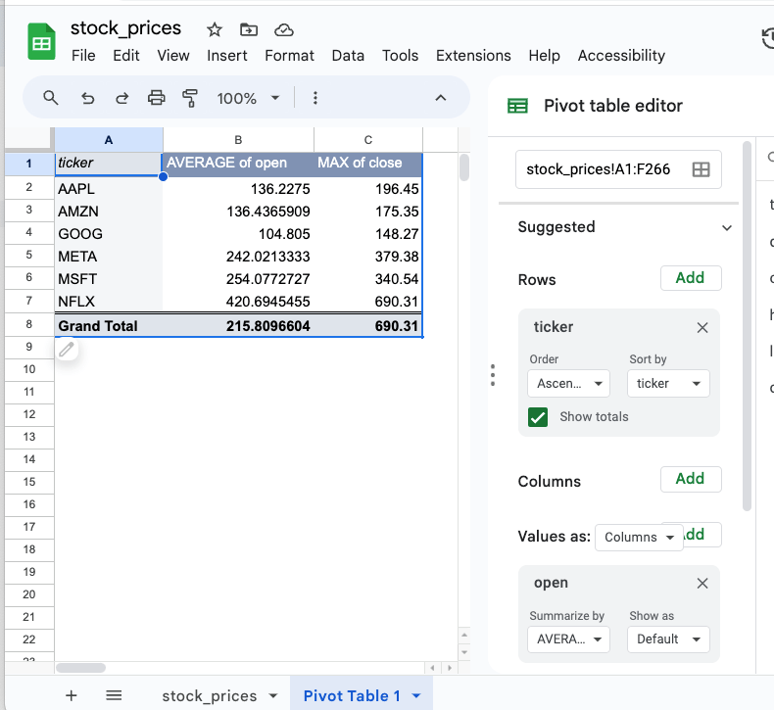Click Add button next to Columns
The image size is (774, 710).
(690, 479)
